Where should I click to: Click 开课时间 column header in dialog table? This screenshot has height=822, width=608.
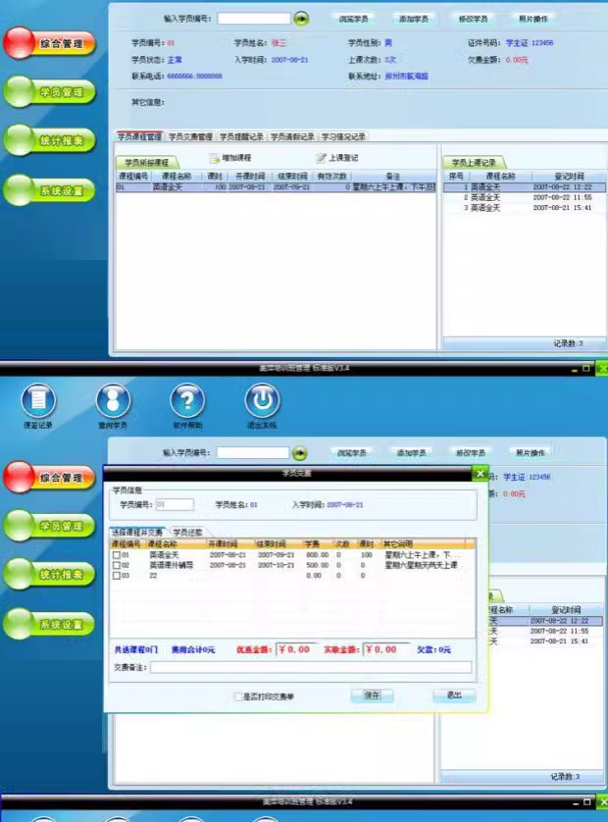[x=224, y=543]
